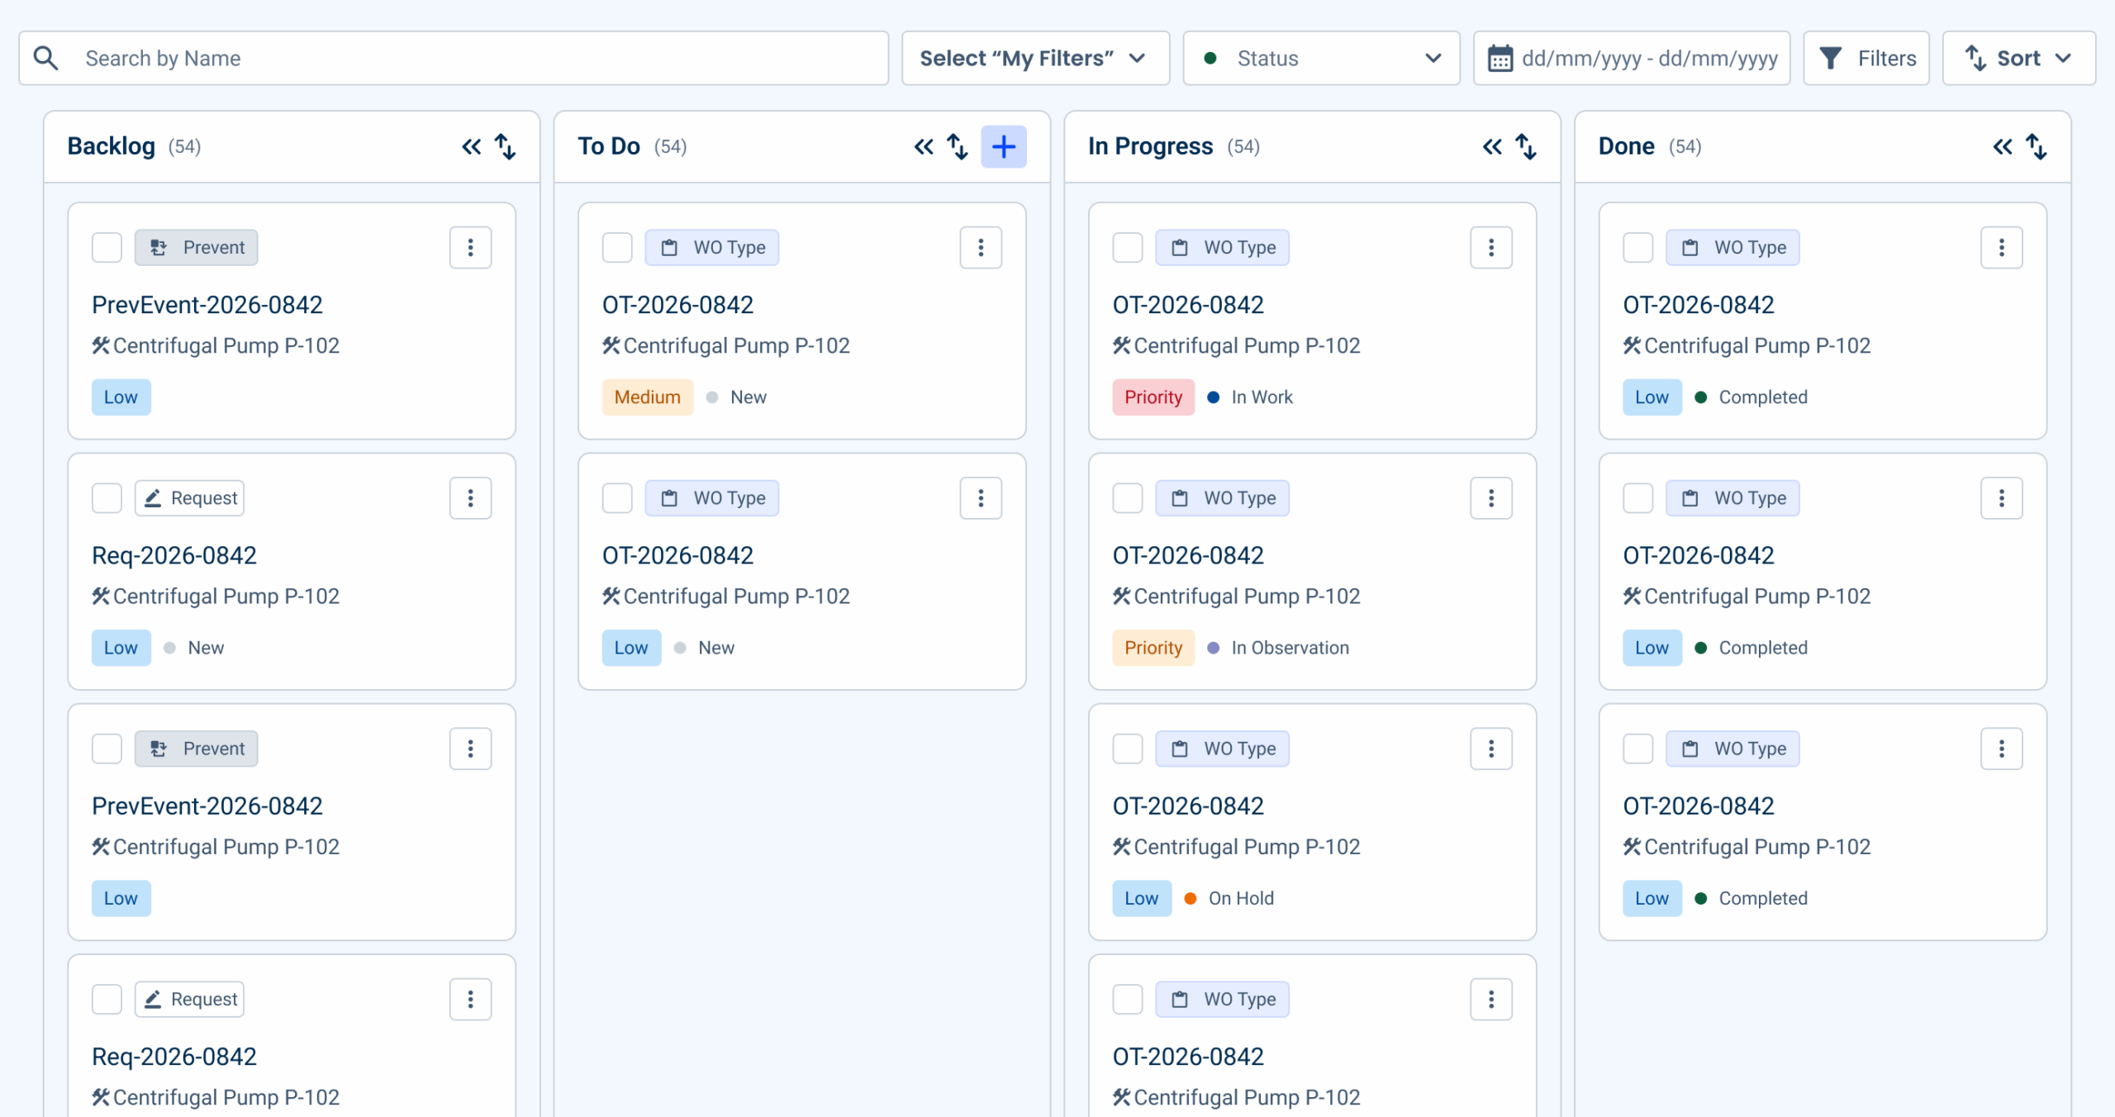
Task: Open the Select "My Filters" dropdown
Action: pos(1035,58)
